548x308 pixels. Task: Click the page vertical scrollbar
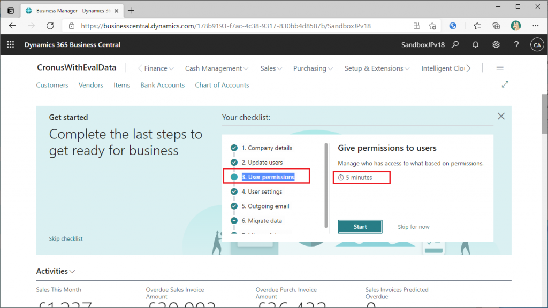click(x=544, y=114)
